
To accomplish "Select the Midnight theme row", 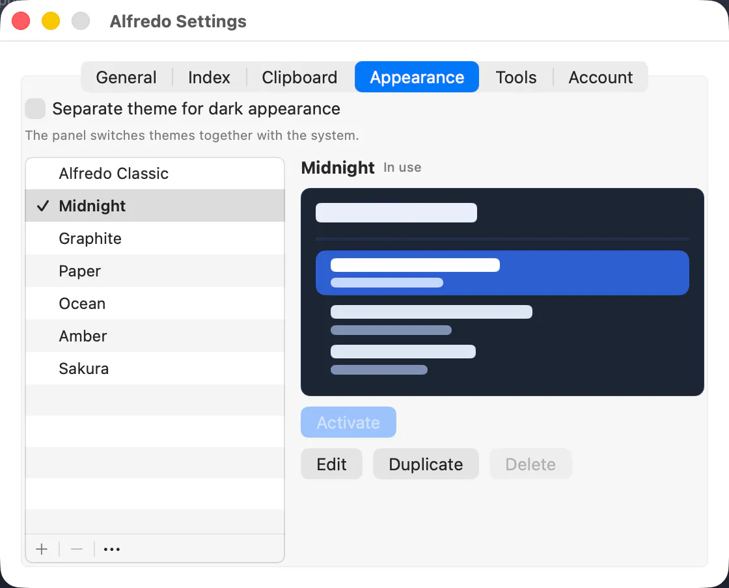I will point(155,206).
